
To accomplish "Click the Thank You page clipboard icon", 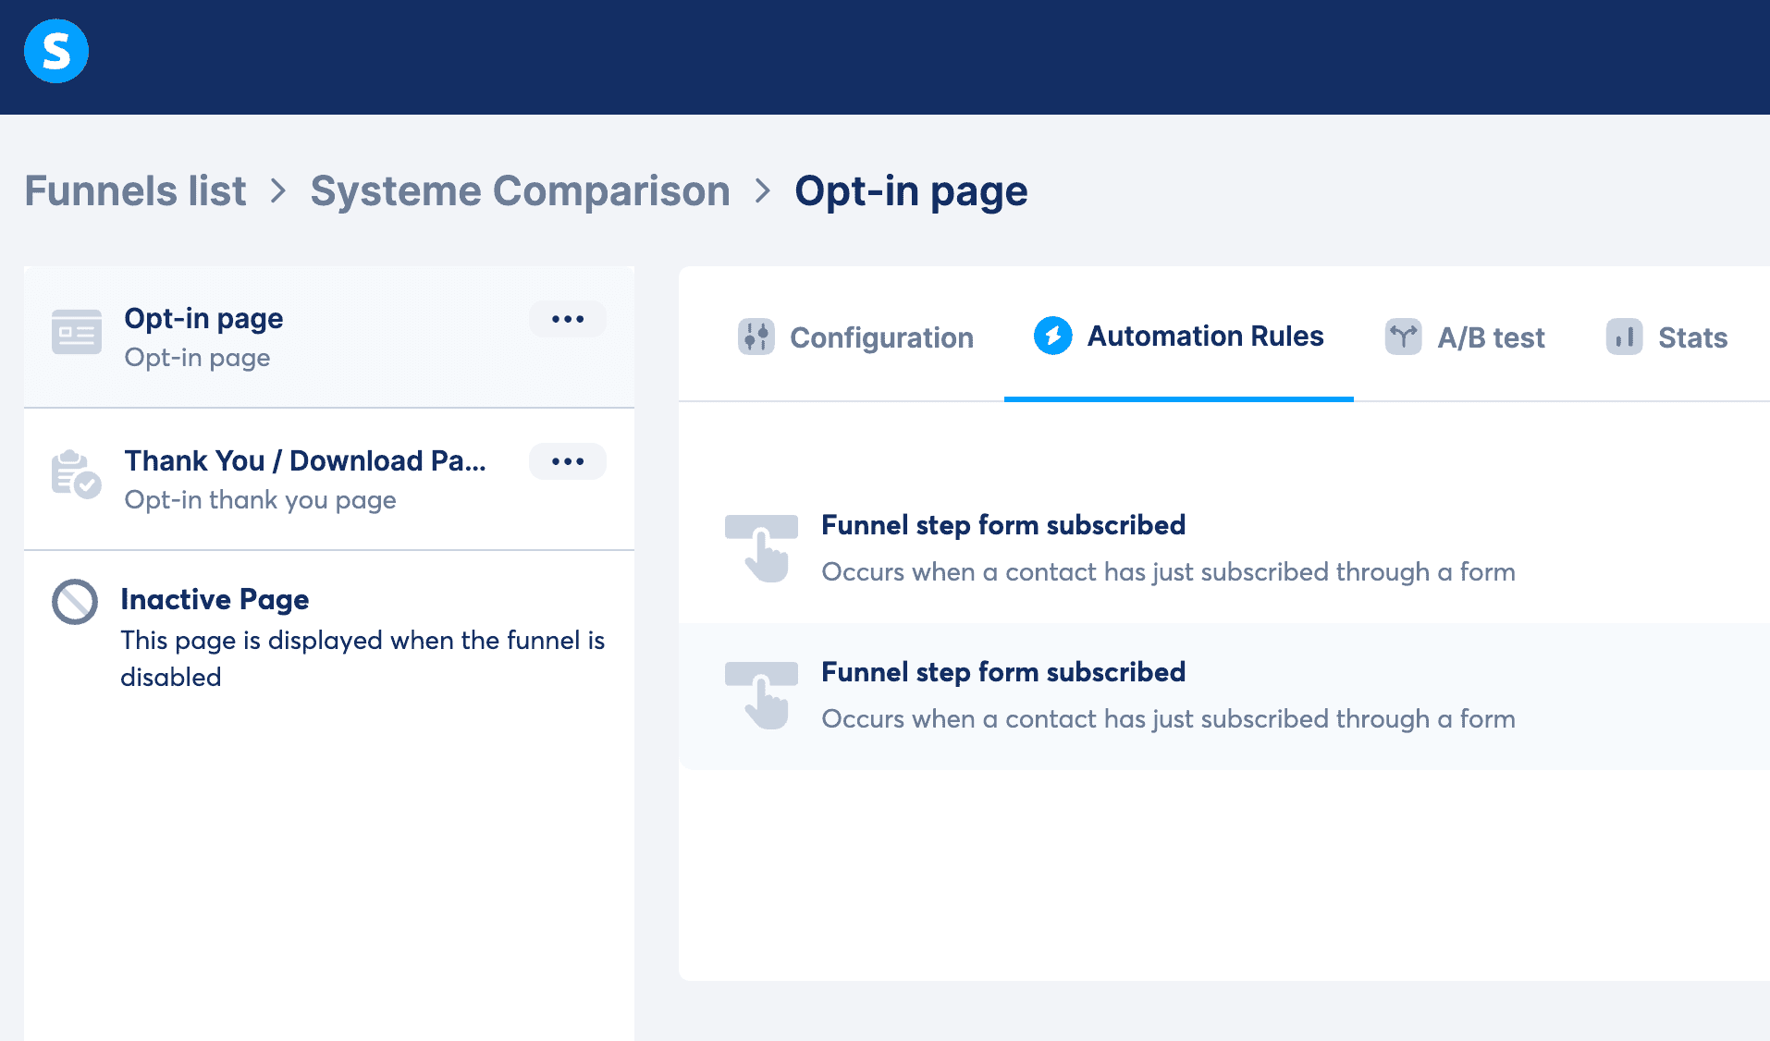I will click(76, 474).
